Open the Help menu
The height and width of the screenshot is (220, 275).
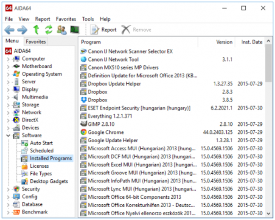click(105, 19)
